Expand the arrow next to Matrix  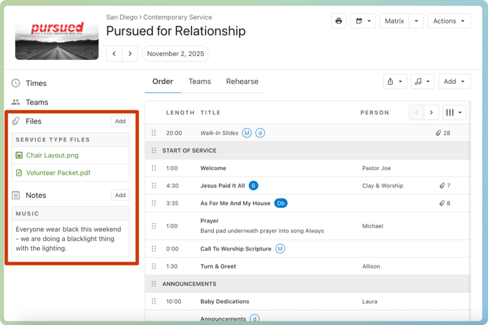pos(416,21)
